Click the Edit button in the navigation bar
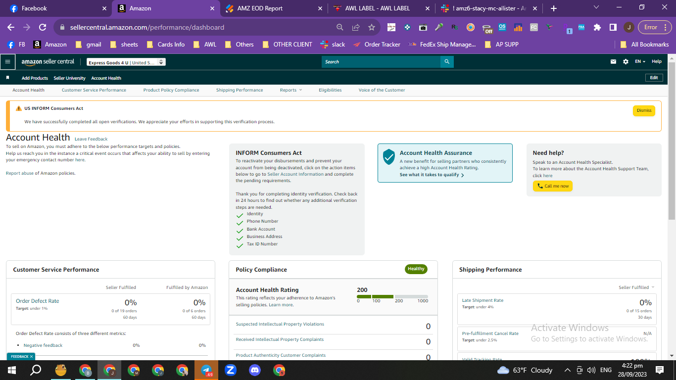 tap(654, 78)
